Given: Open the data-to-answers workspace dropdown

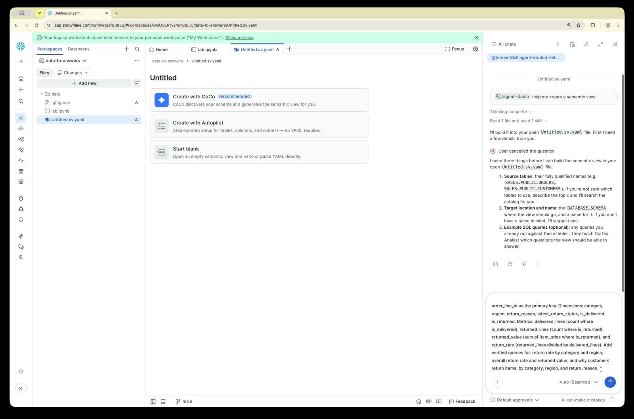Looking at the screenshot, I should point(63,61).
